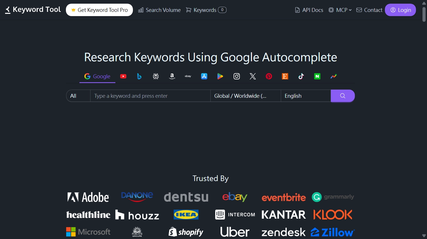Image resolution: width=427 pixels, height=239 pixels.
Task: Open the X (Twitter) keyword tab
Action: 253,76
